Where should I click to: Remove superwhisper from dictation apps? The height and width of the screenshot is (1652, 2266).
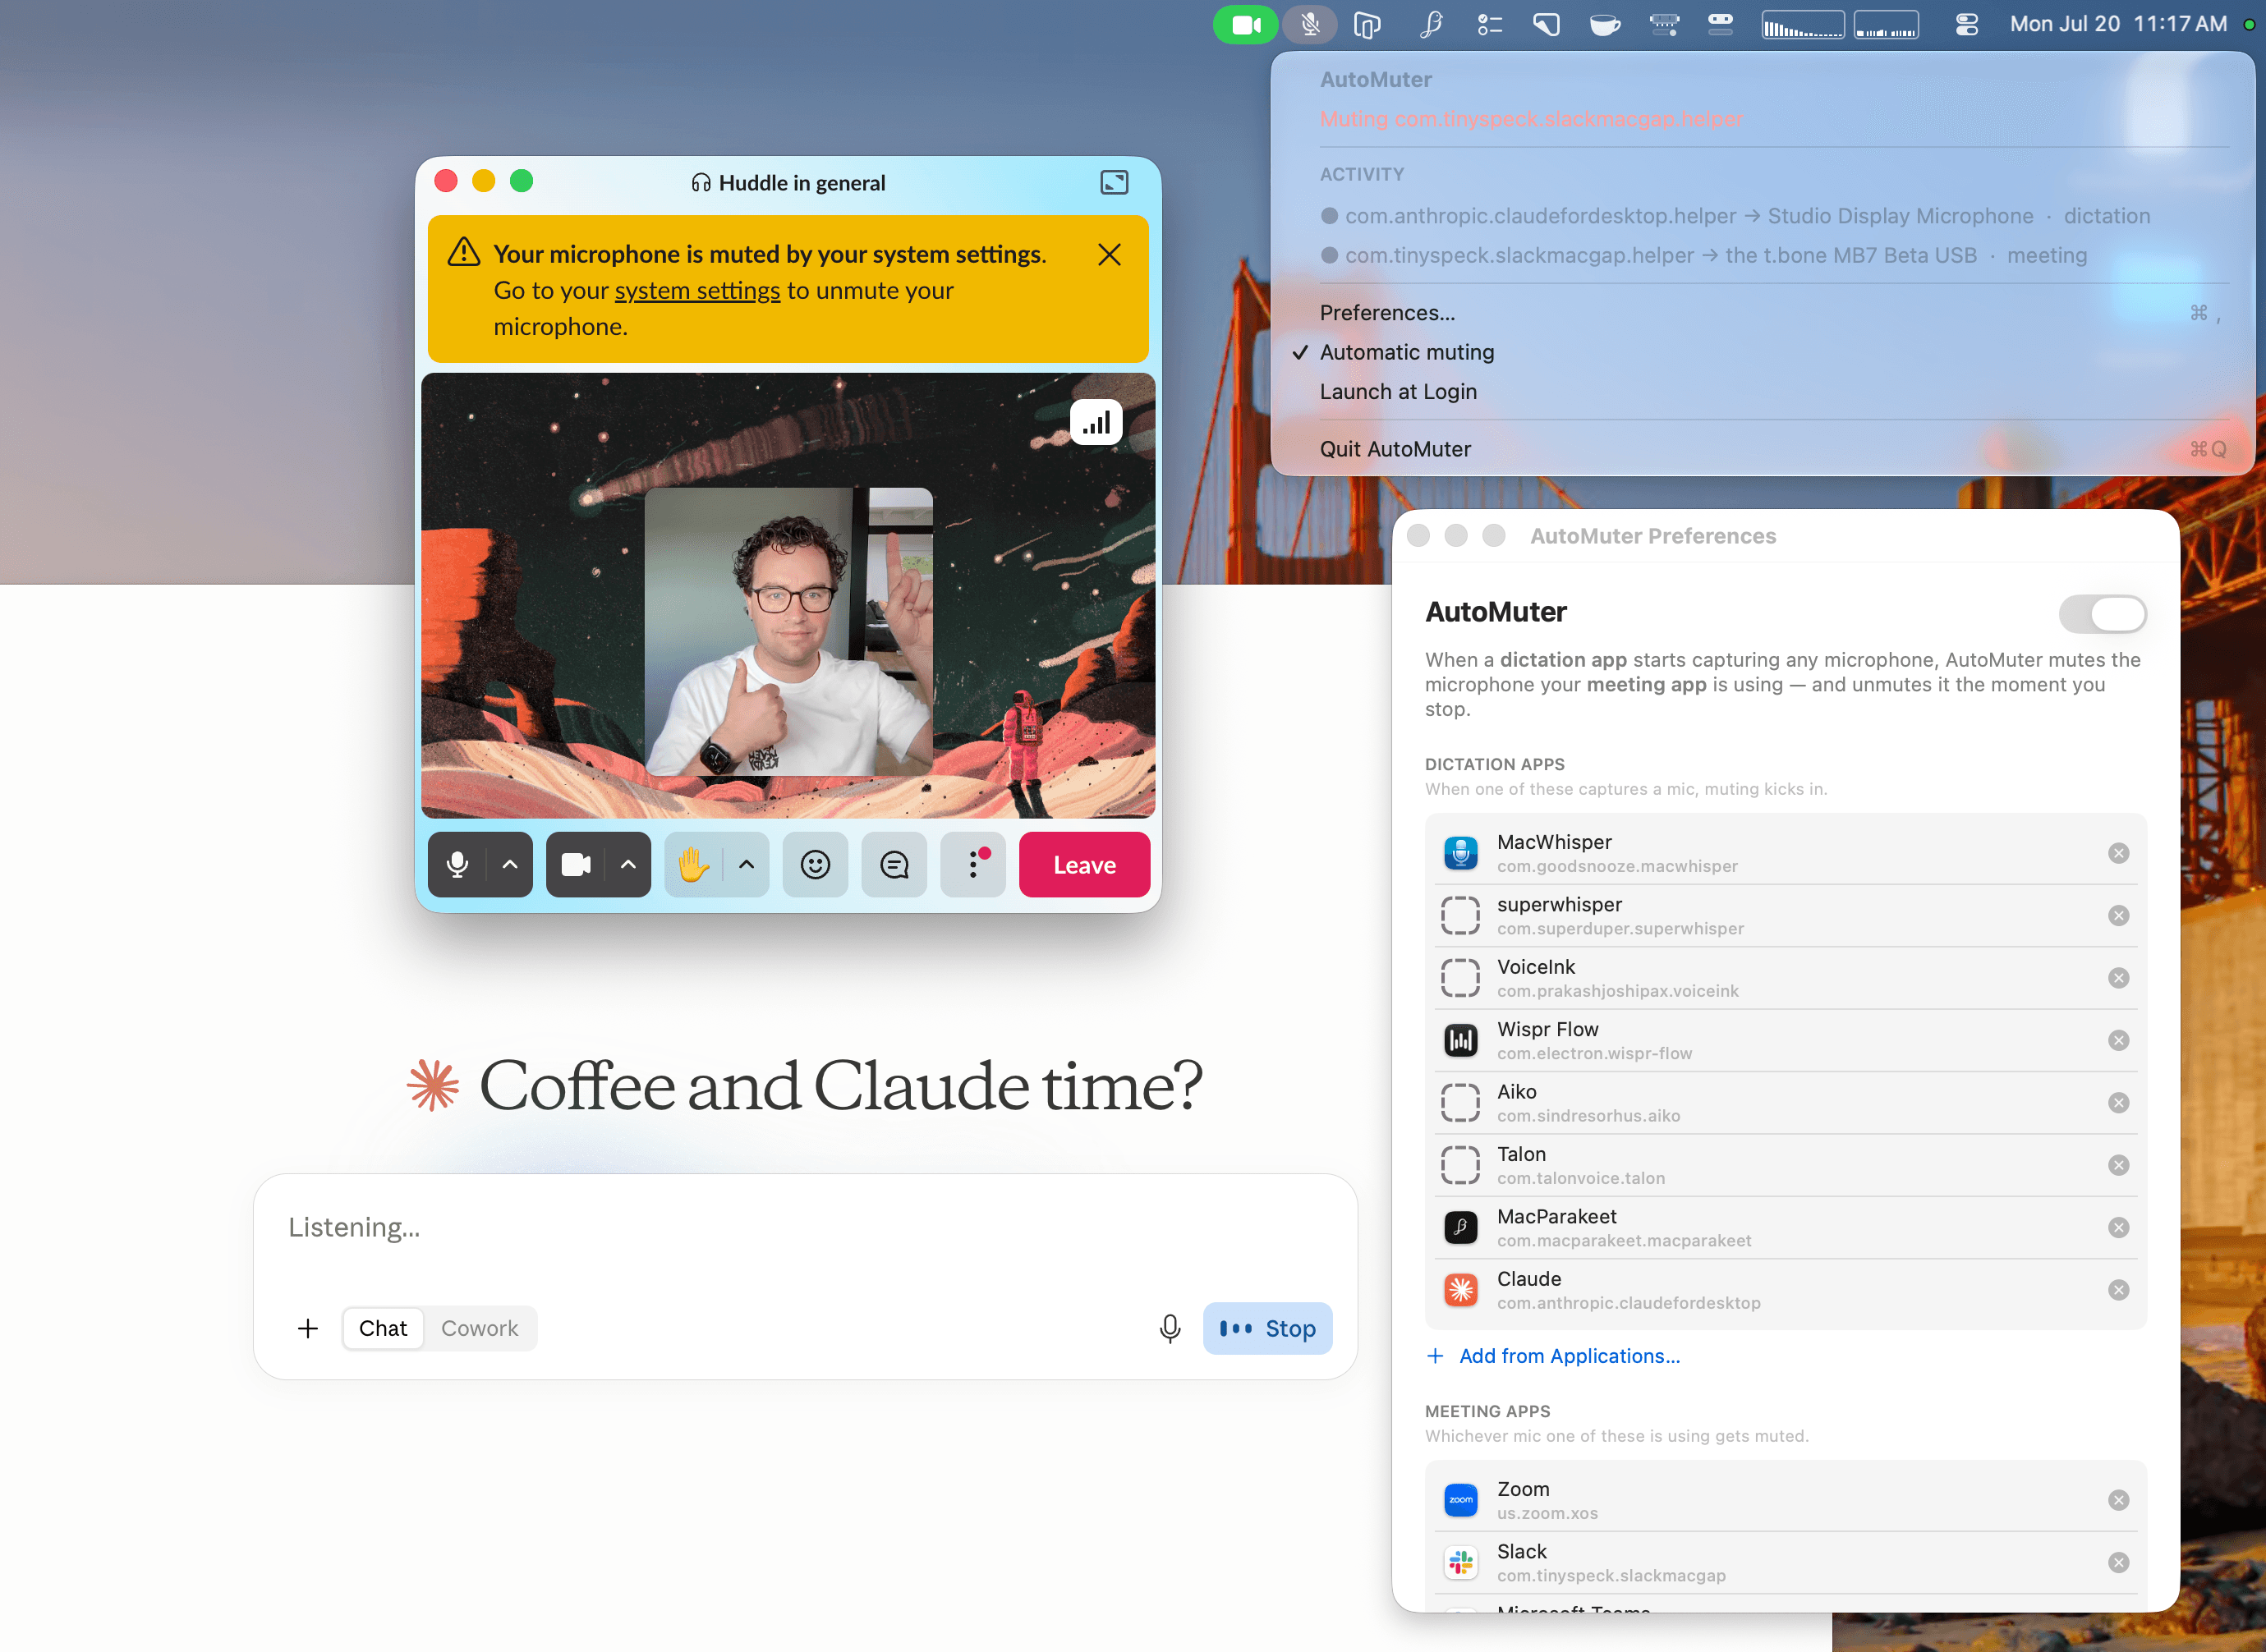point(2118,915)
